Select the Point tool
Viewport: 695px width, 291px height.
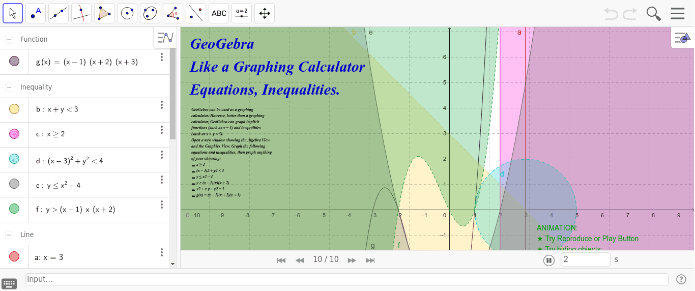tap(36, 13)
